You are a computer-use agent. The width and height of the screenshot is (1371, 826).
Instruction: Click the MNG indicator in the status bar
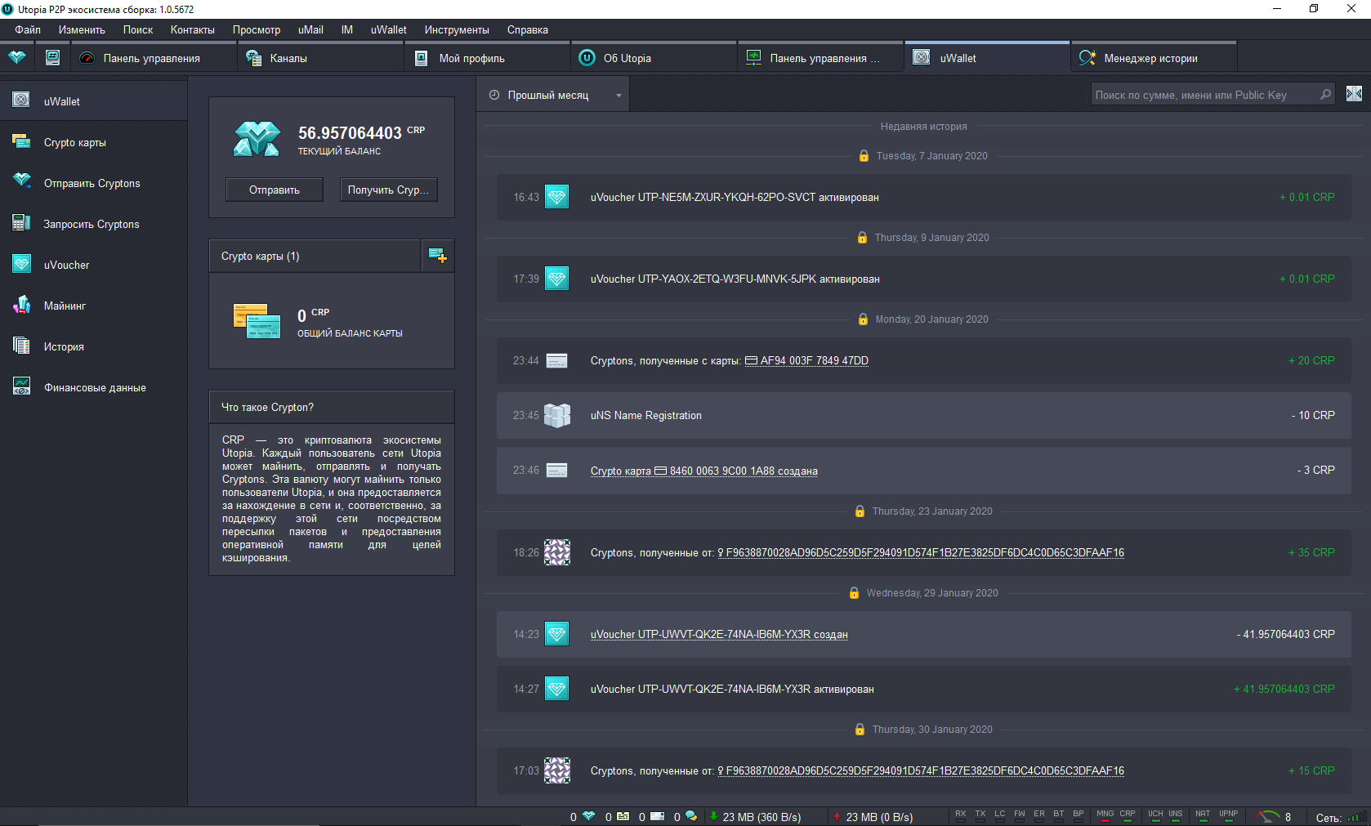[x=1105, y=815]
